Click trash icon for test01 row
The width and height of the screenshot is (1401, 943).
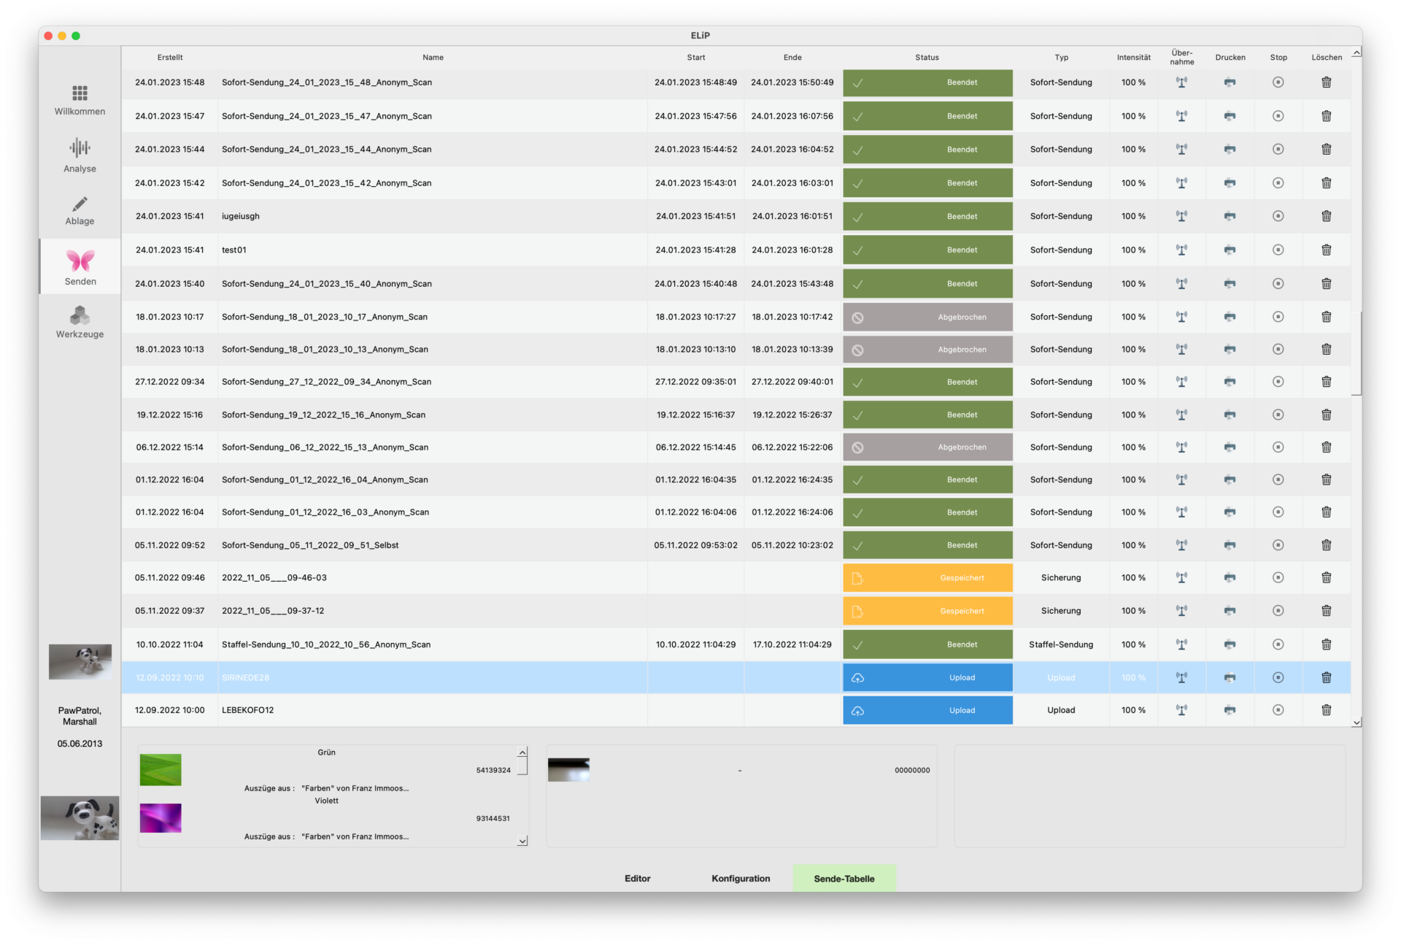[1326, 250]
